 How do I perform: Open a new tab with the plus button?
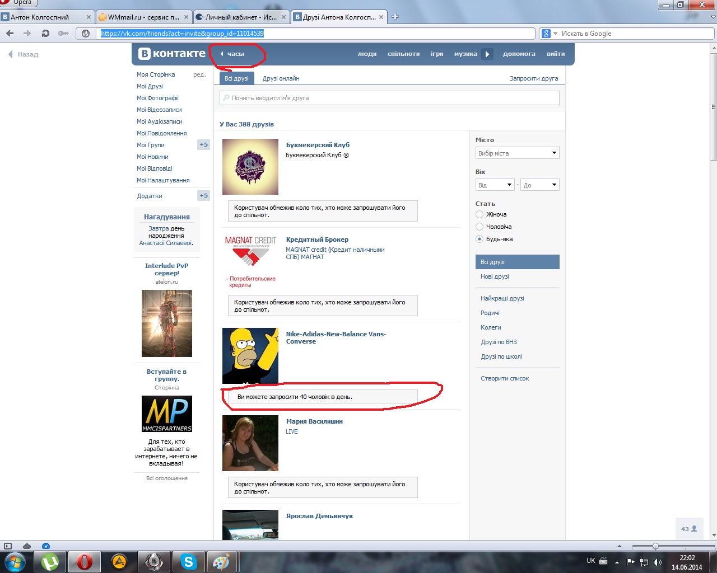[395, 17]
